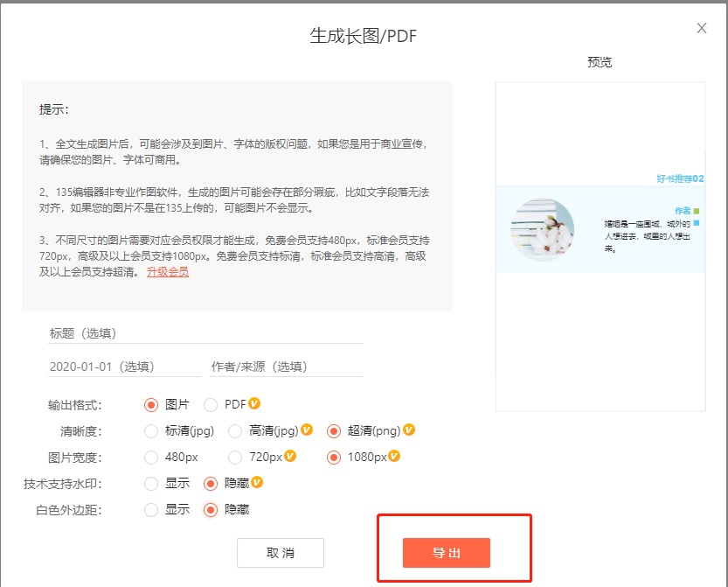Viewport: 728px width, 587px height.
Task: Click the VIP badge beside 超清(png)
Action: [409, 430]
